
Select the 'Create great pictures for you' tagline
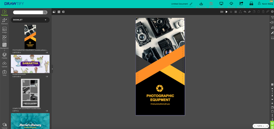coord(160,104)
